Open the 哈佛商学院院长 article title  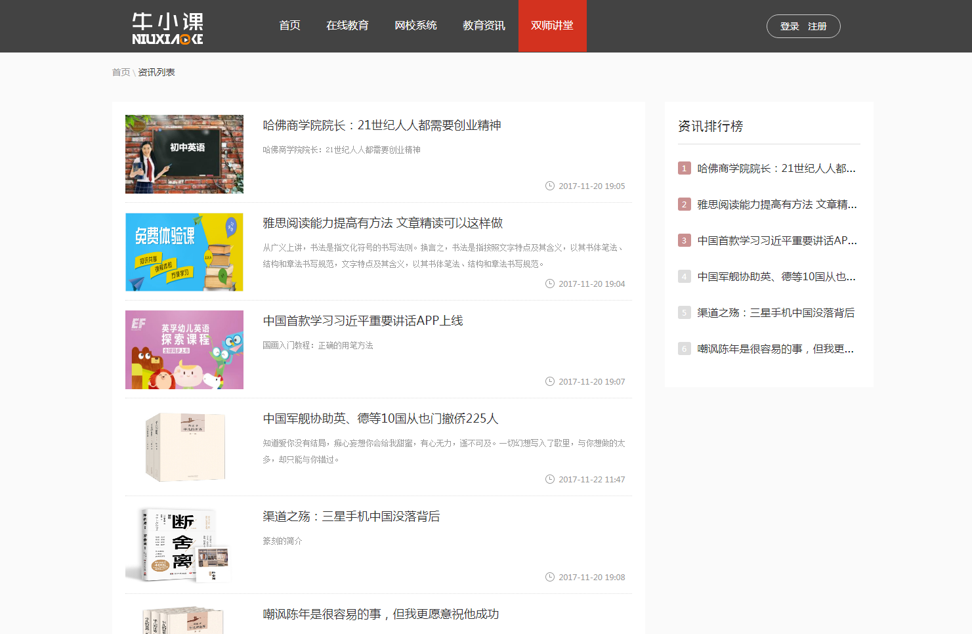coord(381,125)
